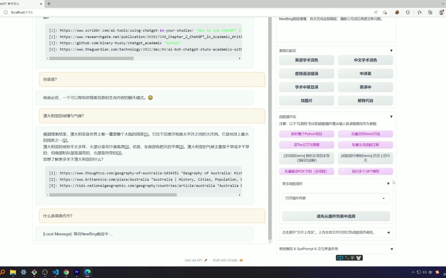Open the Favorites list icon
The width and height of the screenshot is (446, 278).
click(419, 12)
